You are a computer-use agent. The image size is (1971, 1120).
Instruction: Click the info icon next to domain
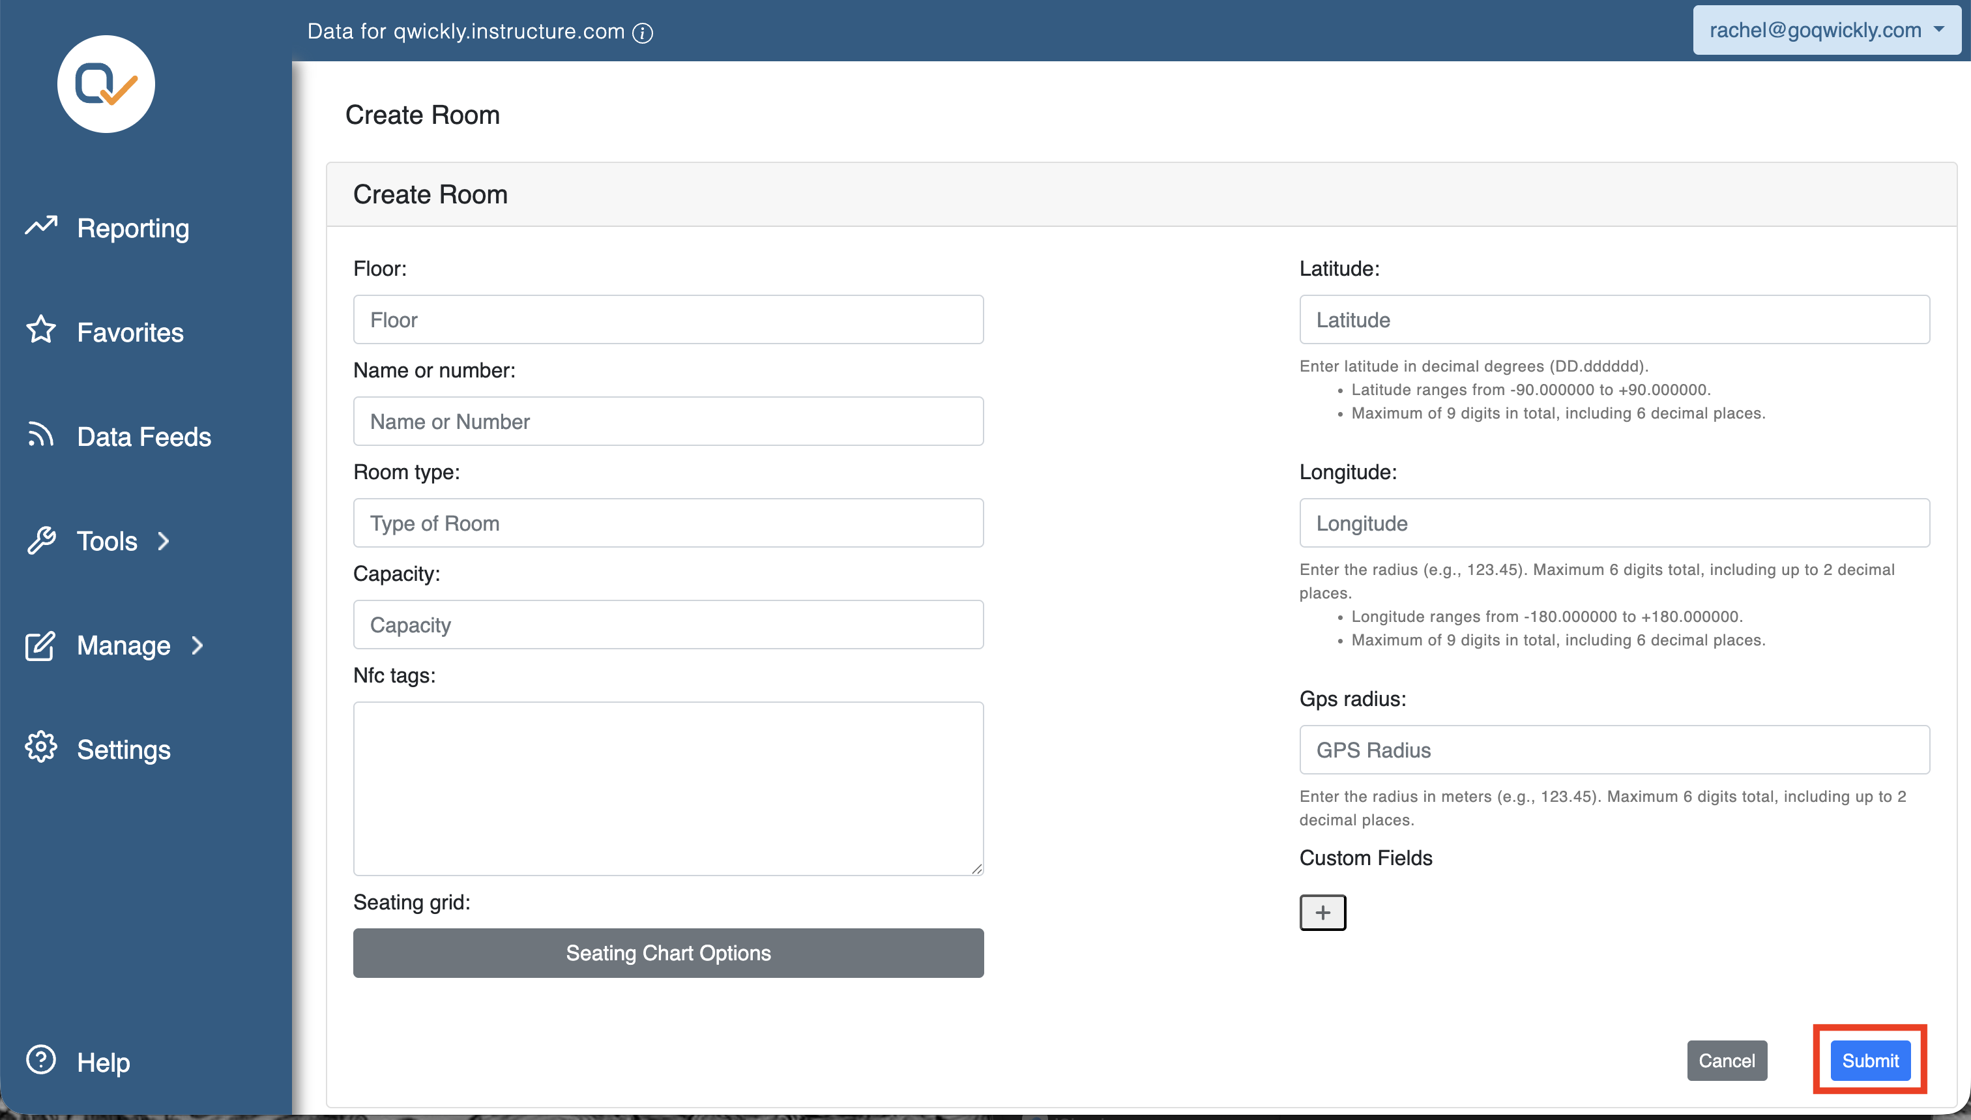[642, 33]
